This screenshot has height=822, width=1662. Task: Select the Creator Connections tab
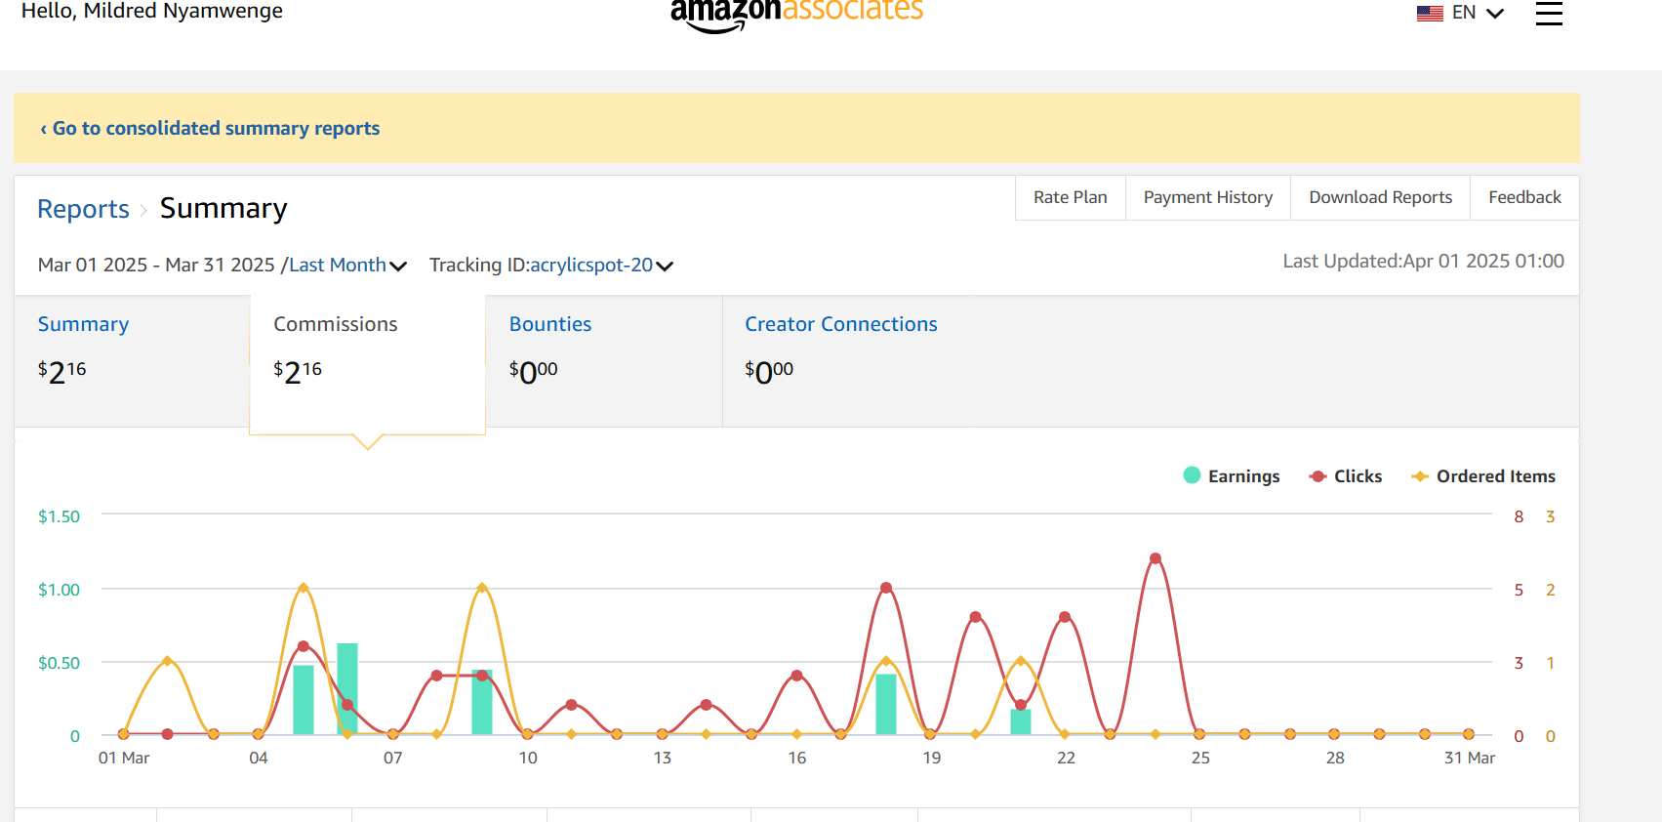[840, 324]
